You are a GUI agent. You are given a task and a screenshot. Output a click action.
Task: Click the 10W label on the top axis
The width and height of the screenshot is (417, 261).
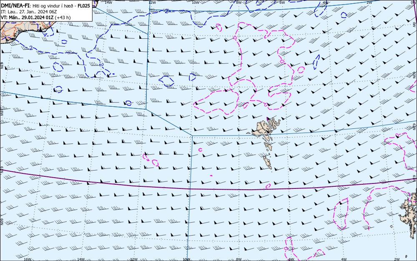[196, 3]
